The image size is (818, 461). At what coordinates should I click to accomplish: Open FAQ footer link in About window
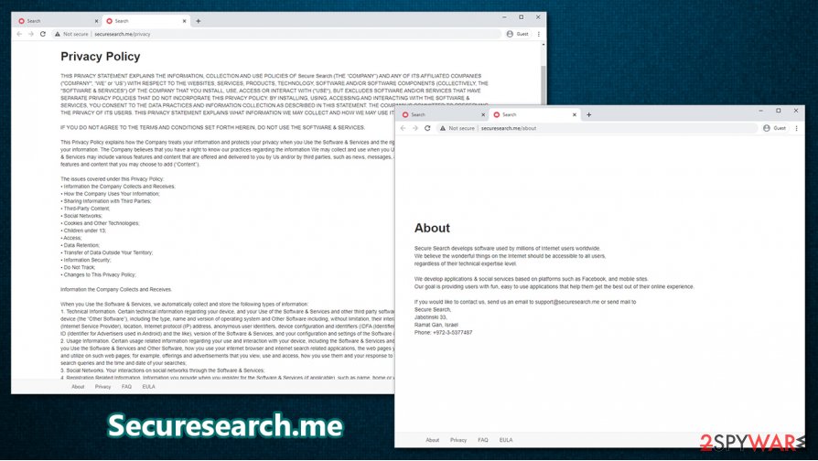point(483,440)
